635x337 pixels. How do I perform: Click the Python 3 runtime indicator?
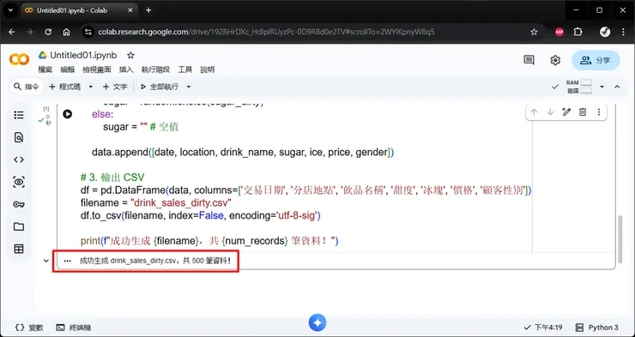(597, 328)
